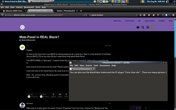Click Yro's yellow avatar on the post
Image resolution: width=176 pixels, height=110 pixels.
[22, 47]
